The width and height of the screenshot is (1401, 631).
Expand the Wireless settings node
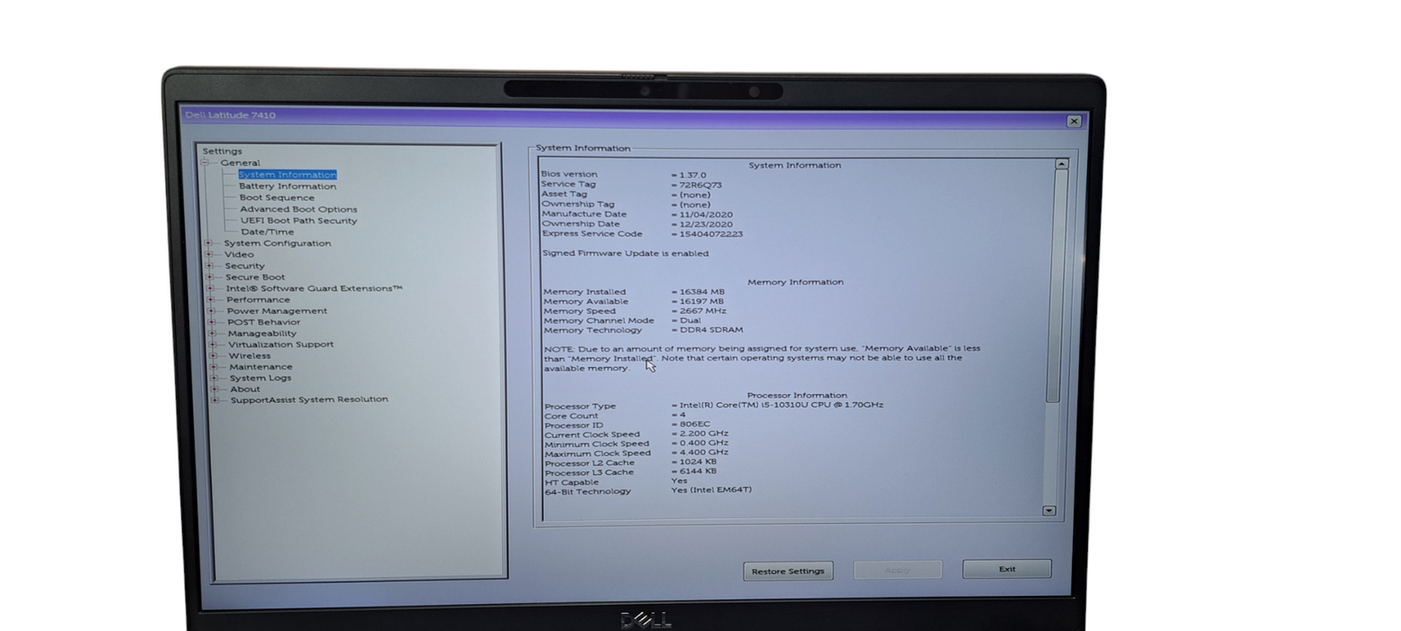click(x=211, y=355)
